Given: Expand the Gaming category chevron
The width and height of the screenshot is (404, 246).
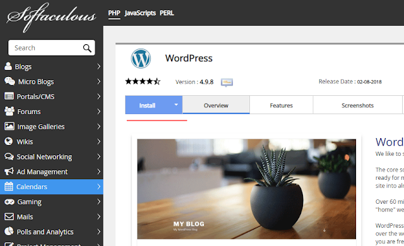Looking at the screenshot, I should (x=98, y=201).
